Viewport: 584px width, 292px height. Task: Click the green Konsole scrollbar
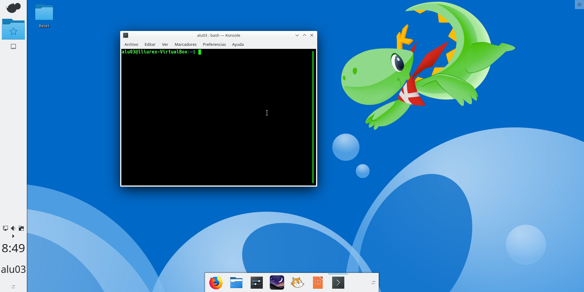[x=313, y=117]
